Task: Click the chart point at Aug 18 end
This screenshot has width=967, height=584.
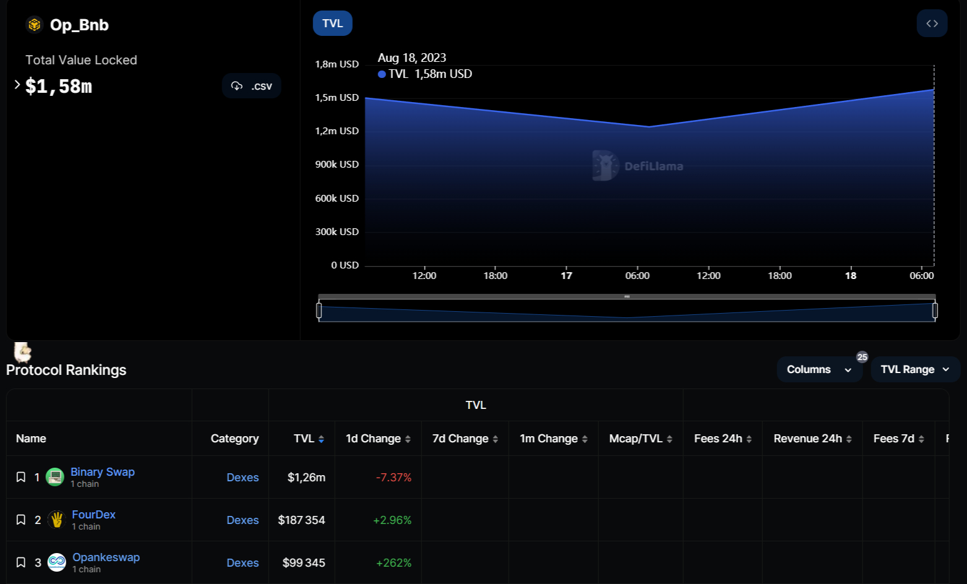Action: pos(934,90)
